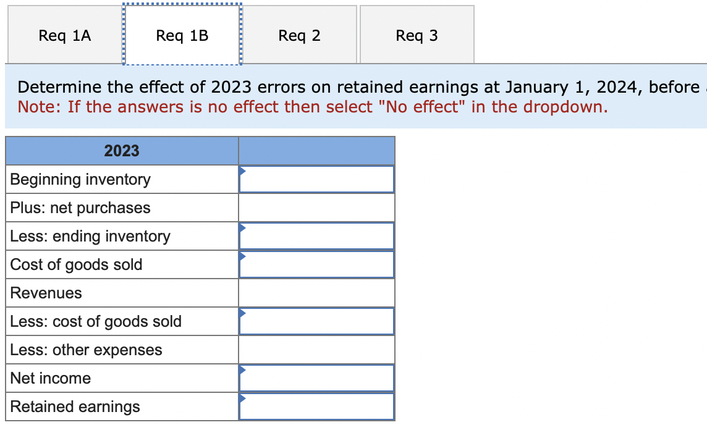Open the Less: ending inventory dropdown
This screenshot has height=425, width=707.
[316, 235]
